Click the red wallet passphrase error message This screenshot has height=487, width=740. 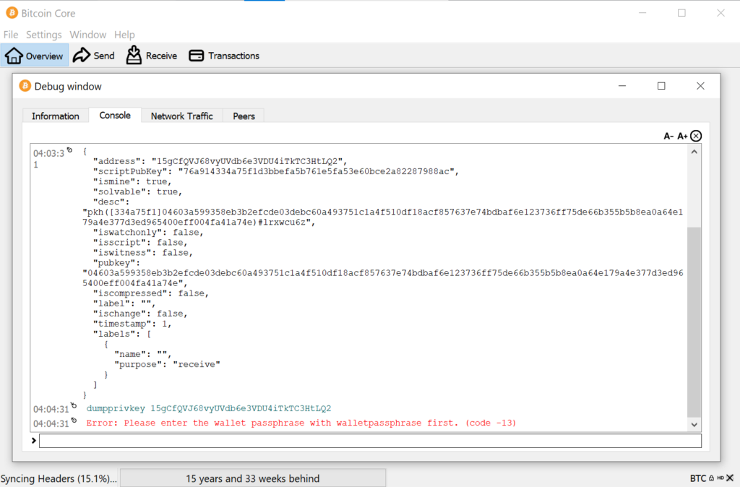pyautogui.click(x=301, y=423)
